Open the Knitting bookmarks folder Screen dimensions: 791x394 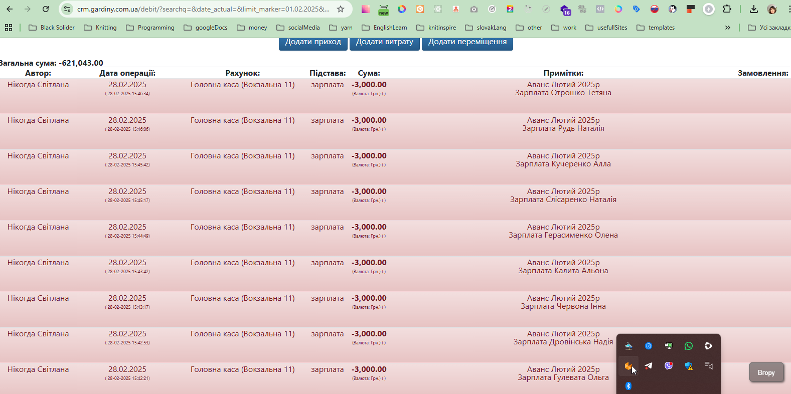[100, 28]
